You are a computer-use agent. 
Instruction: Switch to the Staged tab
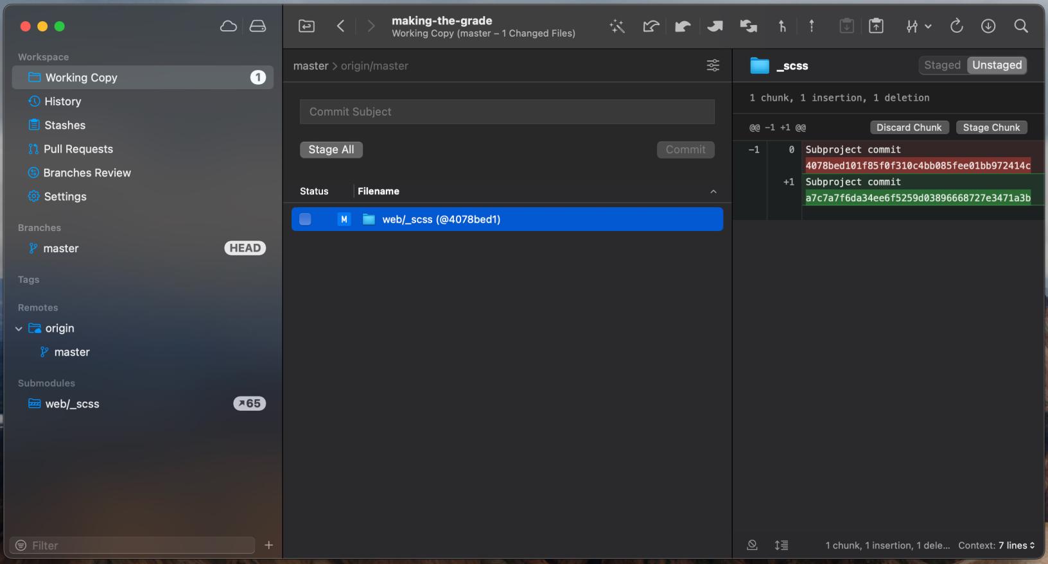click(942, 65)
